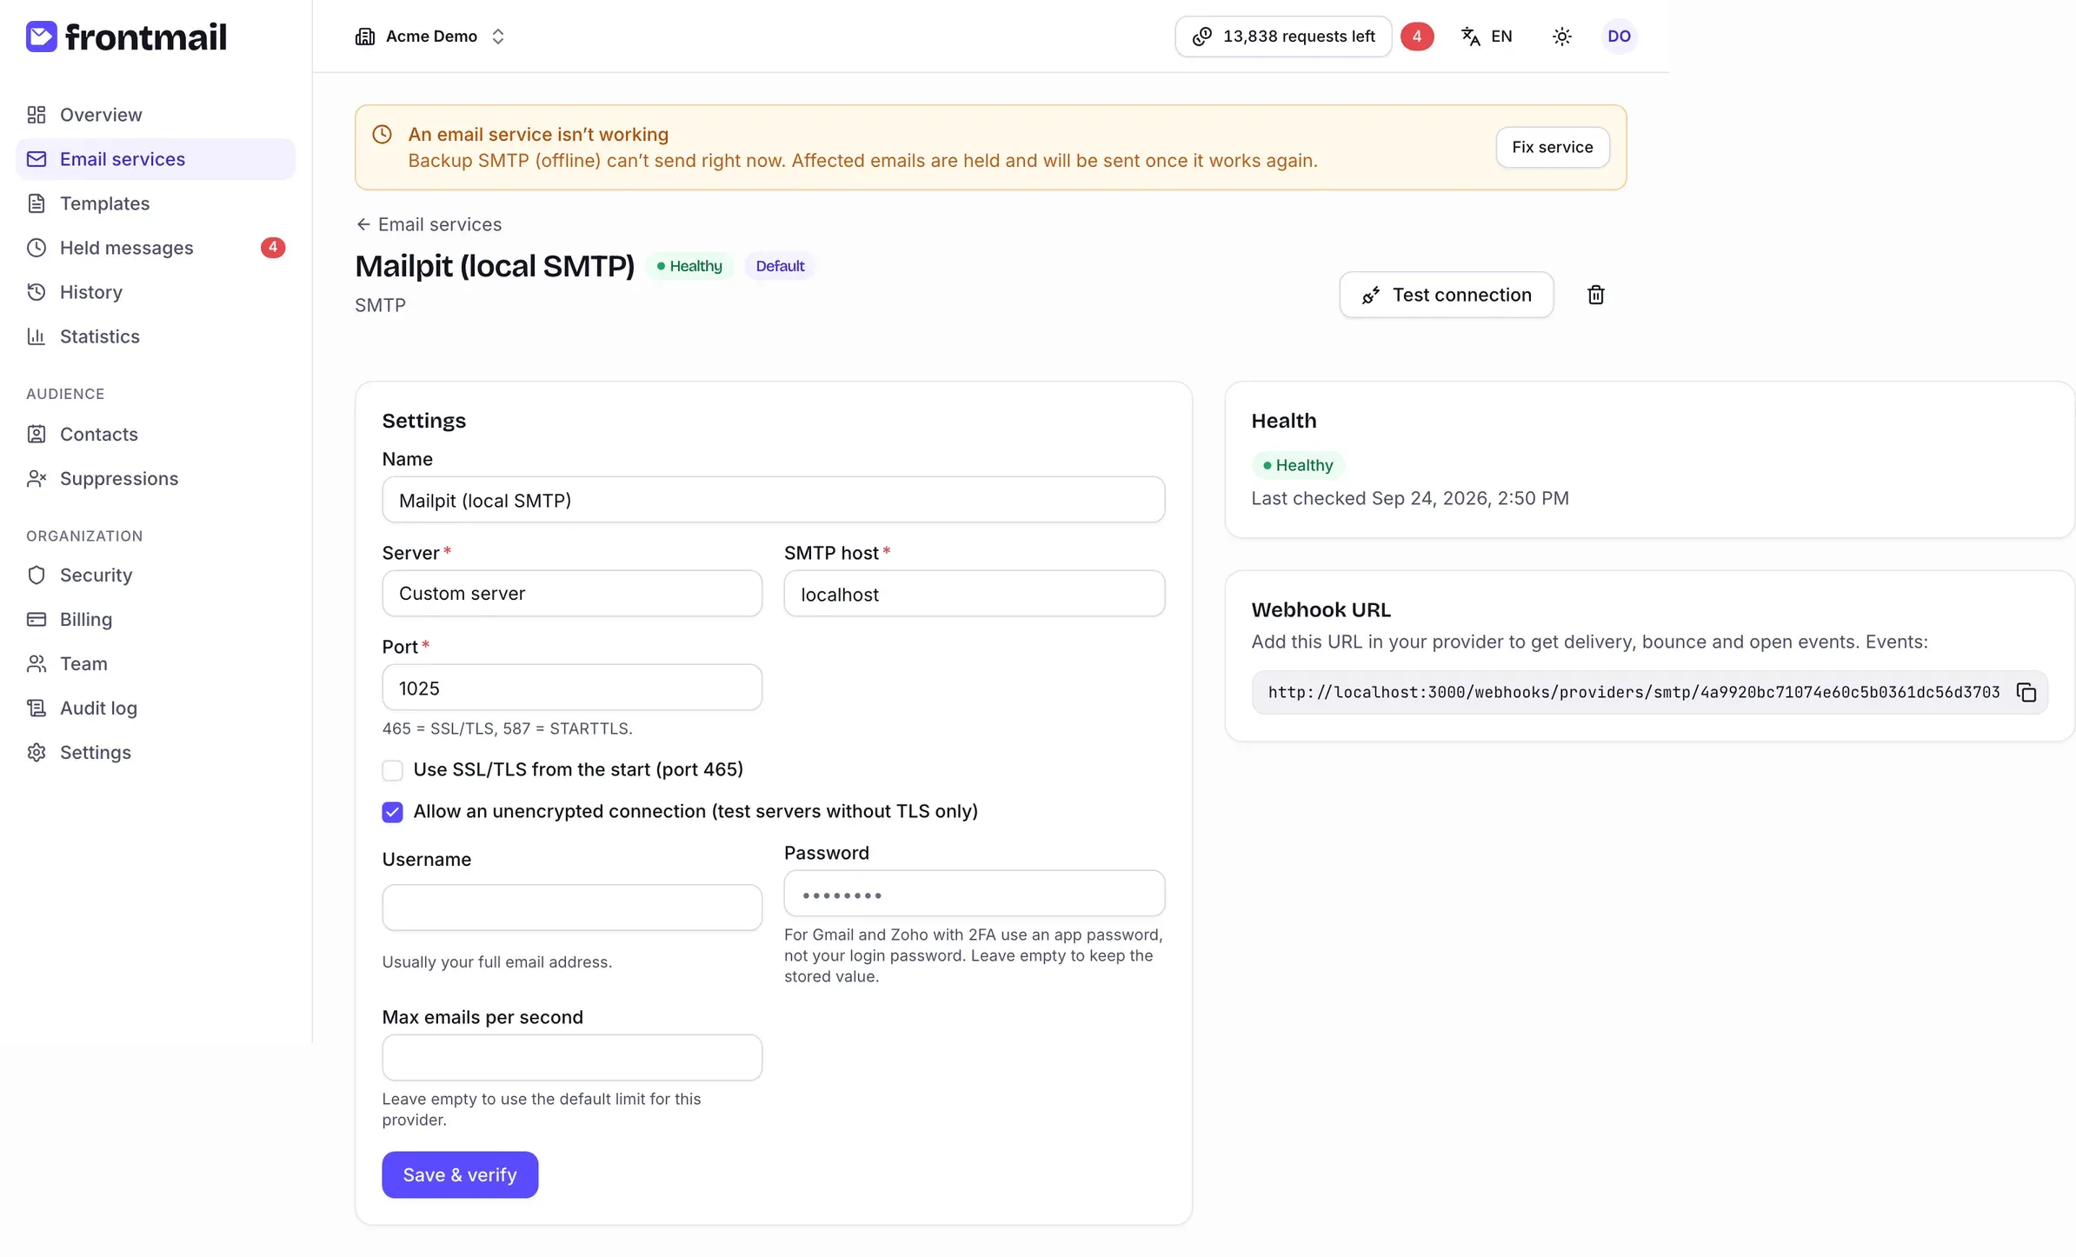Open Contacts under Audience
2076x1257 pixels.
point(156,434)
